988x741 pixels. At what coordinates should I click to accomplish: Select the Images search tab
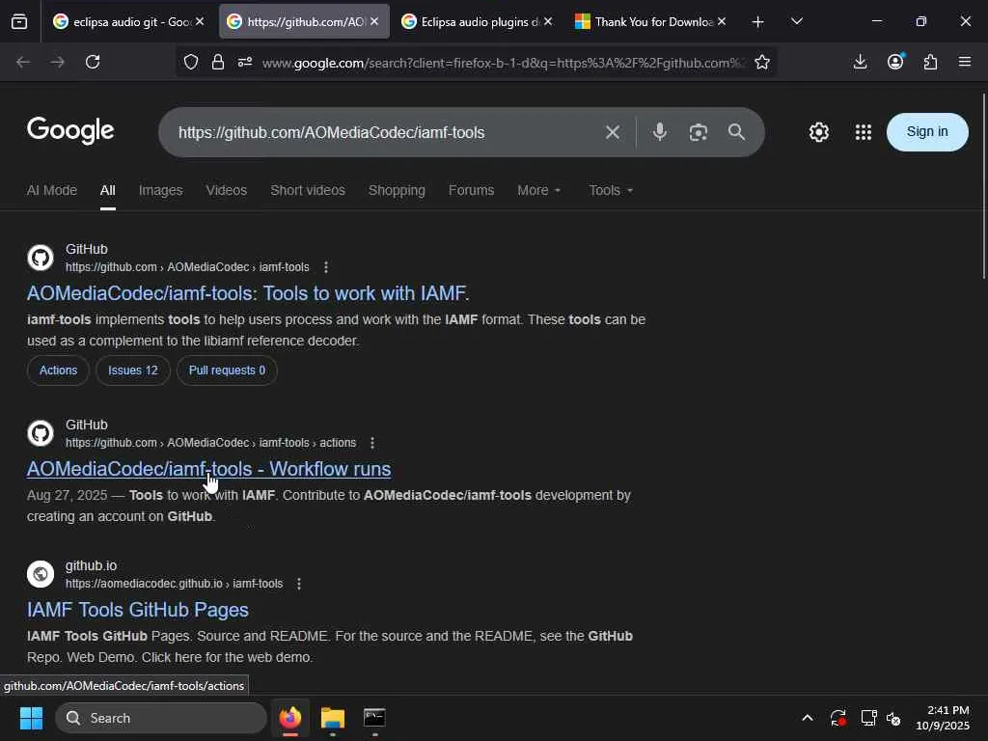[161, 190]
